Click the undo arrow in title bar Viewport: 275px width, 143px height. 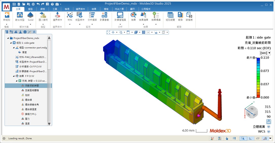(38, 4)
